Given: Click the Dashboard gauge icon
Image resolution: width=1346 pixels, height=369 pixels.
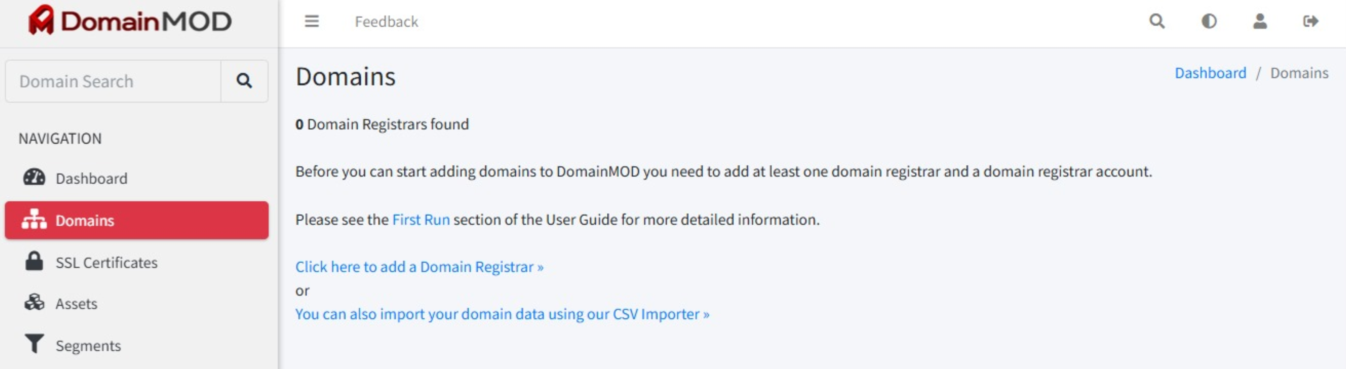Looking at the screenshot, I should 34,178.
